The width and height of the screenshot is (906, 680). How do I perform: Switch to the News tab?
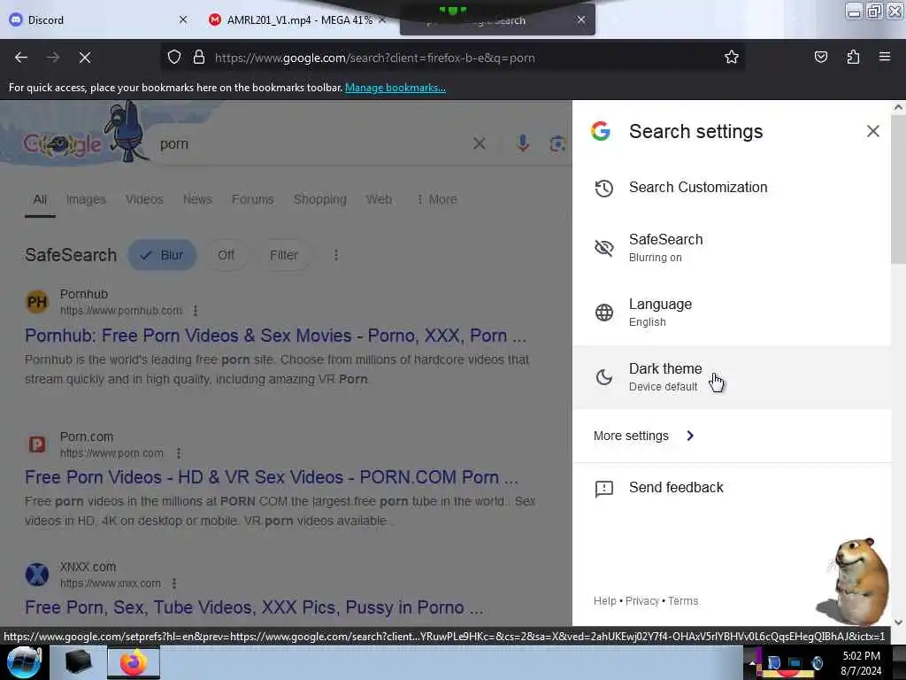(x=197, y=199)
